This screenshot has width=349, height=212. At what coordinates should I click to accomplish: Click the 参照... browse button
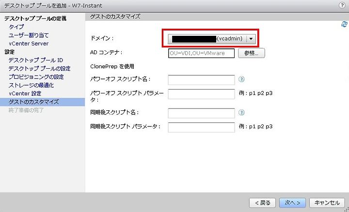[x=251, y=53]
